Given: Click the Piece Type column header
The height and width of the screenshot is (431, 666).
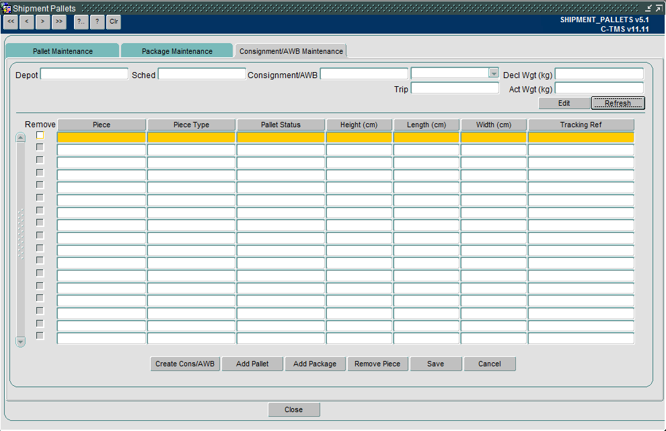Looking at the screenshot, I should click(191, 125).
